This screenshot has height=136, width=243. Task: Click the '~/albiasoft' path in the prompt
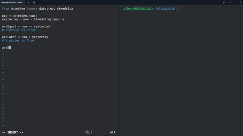pos(163,9)
